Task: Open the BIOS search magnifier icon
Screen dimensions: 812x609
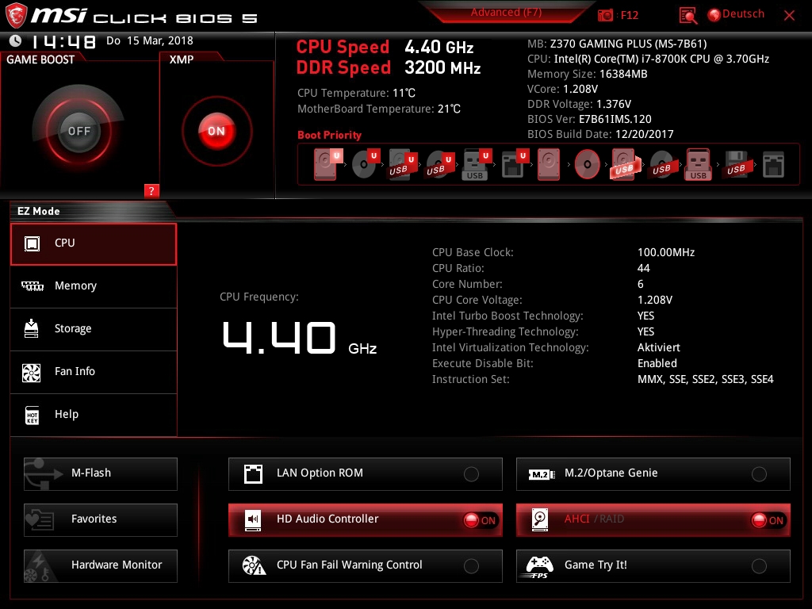Action: [x=688, y=16]
